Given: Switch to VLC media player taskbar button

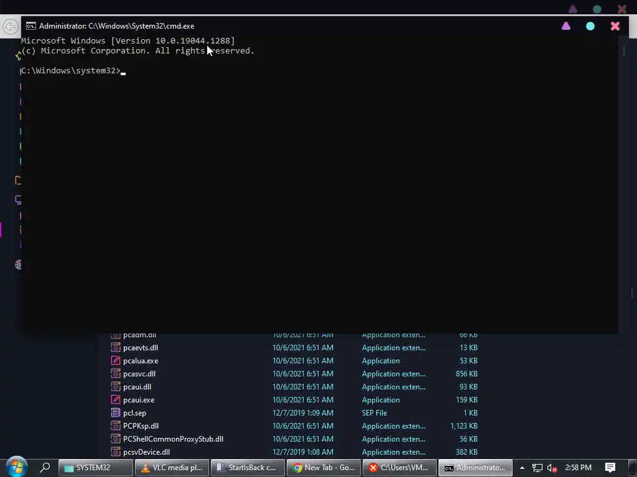Looking at the screenshot, I should point(172,468).
